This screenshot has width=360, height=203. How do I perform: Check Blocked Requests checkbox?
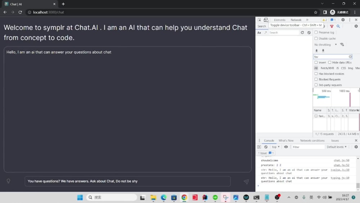(x=316, y=79)
